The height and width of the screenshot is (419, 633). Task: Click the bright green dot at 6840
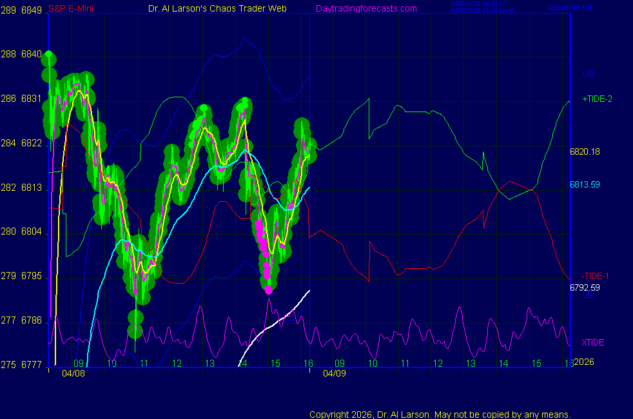click(x=47, y=54)
